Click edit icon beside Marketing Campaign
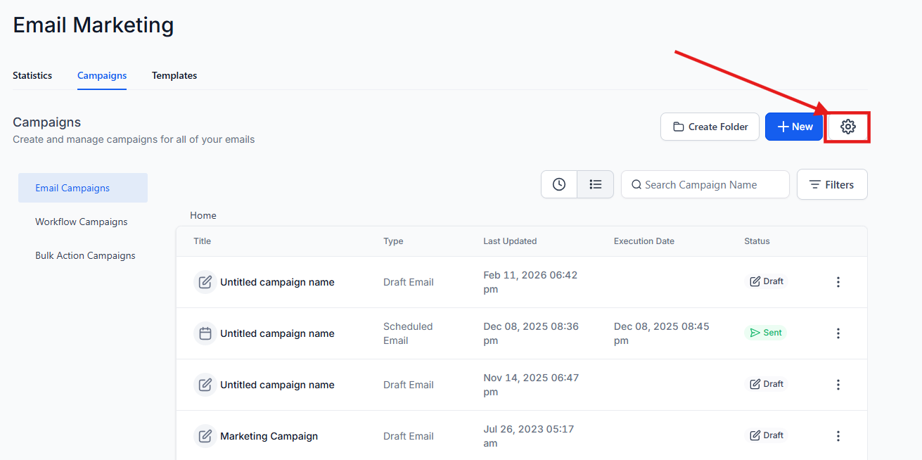The height and width of the screenshot is (460, 922). point(205,436)
